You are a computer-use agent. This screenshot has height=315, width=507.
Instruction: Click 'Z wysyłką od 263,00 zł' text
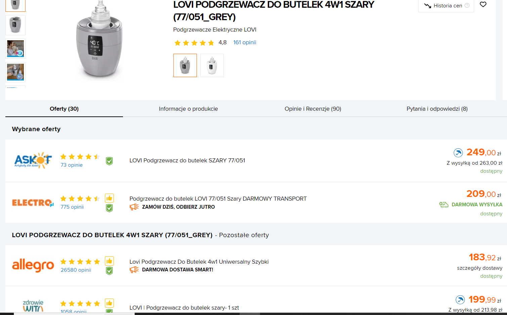pos(474,163)
